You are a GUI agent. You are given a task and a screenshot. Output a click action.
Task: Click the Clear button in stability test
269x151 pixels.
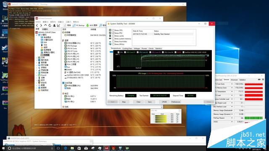138,102
